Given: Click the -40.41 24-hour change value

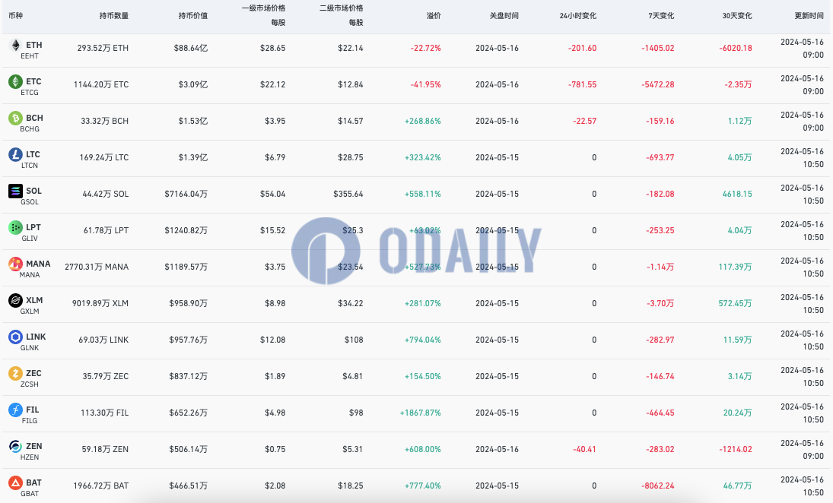Looking at the screenshot, I should (584, 449).
